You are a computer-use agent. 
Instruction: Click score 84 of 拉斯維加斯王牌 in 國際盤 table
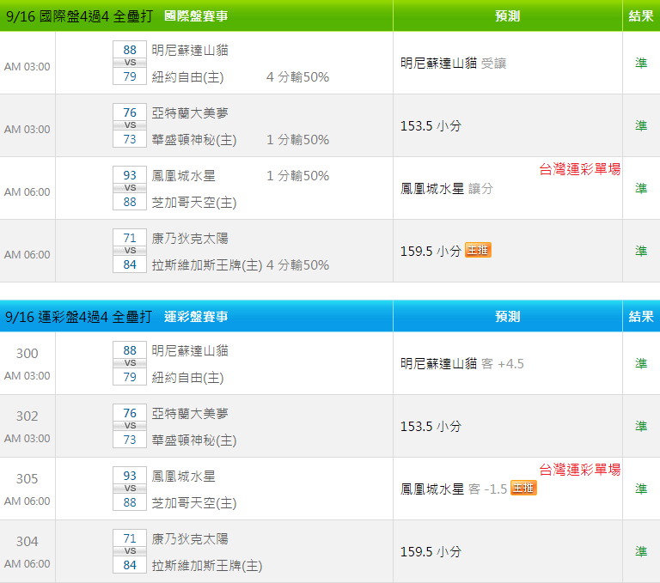[x=130, y=264]
